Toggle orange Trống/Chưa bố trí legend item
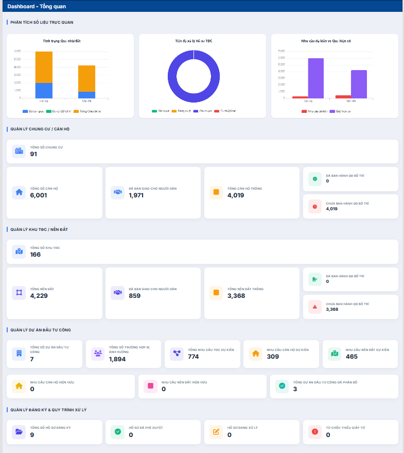This screenshot has height=453, width=404. coord(87,111)
